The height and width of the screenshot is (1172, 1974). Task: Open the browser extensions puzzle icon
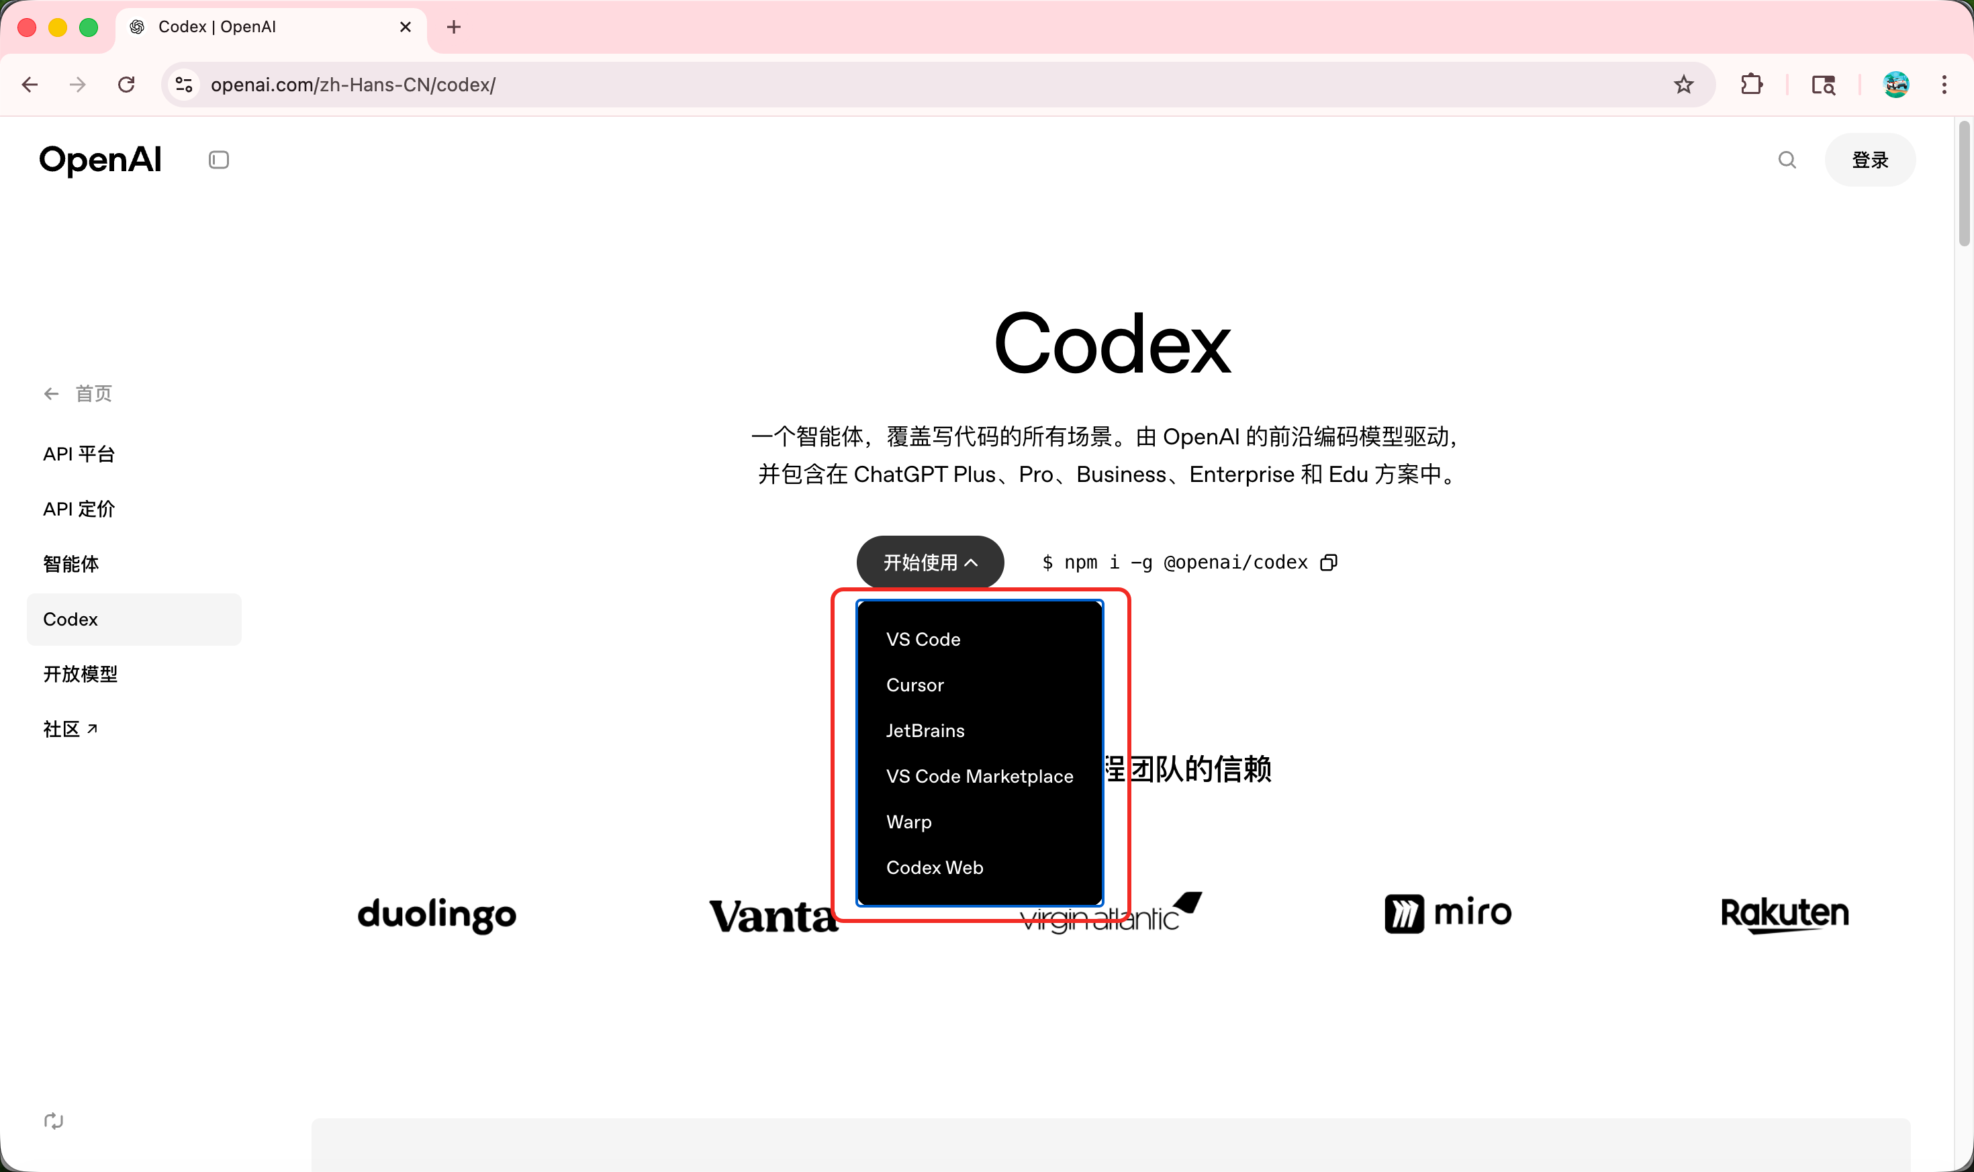[1751, 85]
